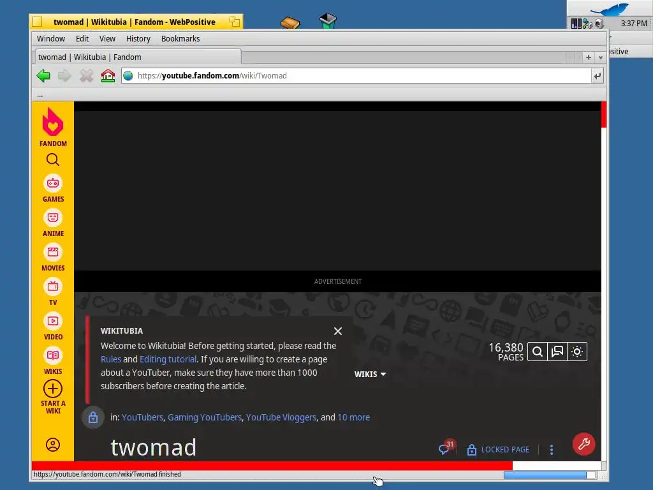Open the Rules link
Image resolution: width=653 pixels, height=490 pixels.
pyautogui.click(x=111, y=359)
